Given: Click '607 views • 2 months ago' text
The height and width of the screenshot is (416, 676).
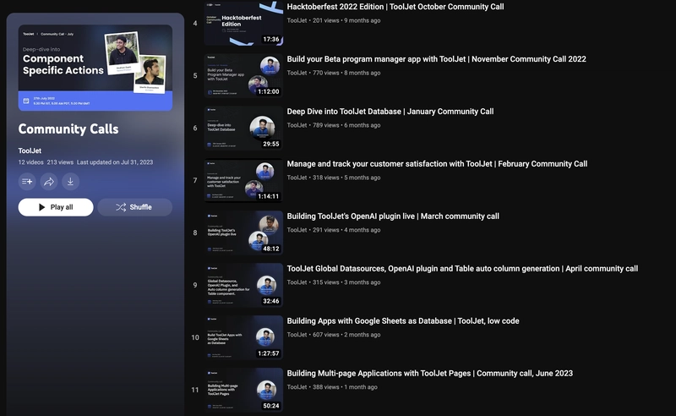Looking at the screenshot, I should [x=346, y=335].
